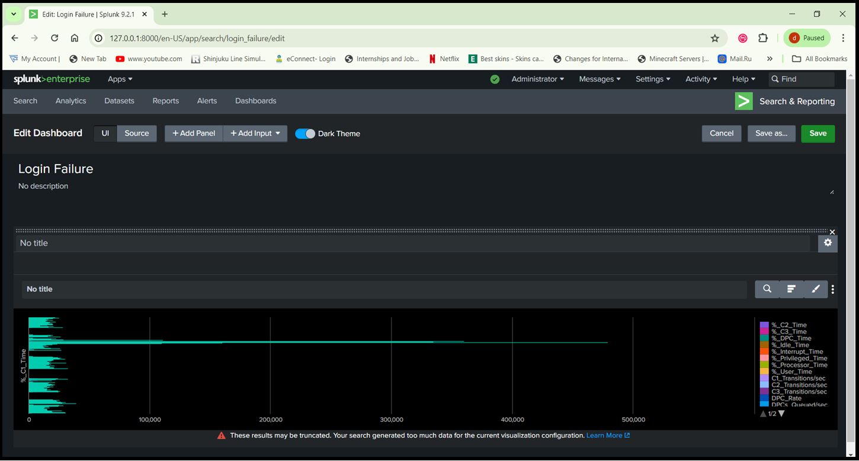
Task: Open the Learn More link in the truncation warning
Action: click(605, 435)
